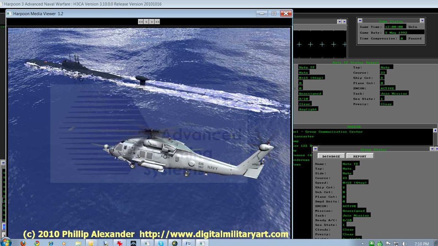This screenshot has height=246, width=438.
Task: Open the DATABASE button in Group Status
Action: (331, 156)
